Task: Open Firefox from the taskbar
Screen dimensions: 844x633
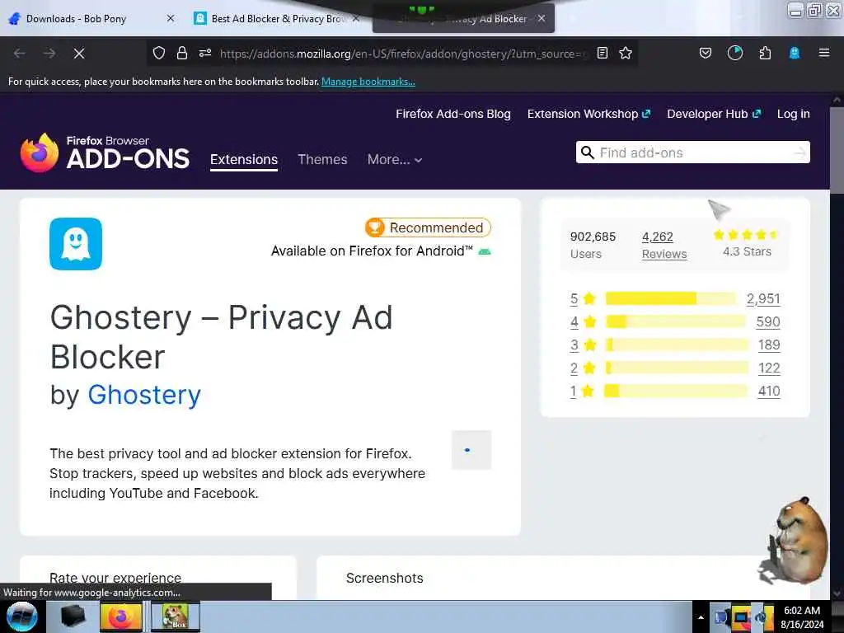Action: [121, 617]
